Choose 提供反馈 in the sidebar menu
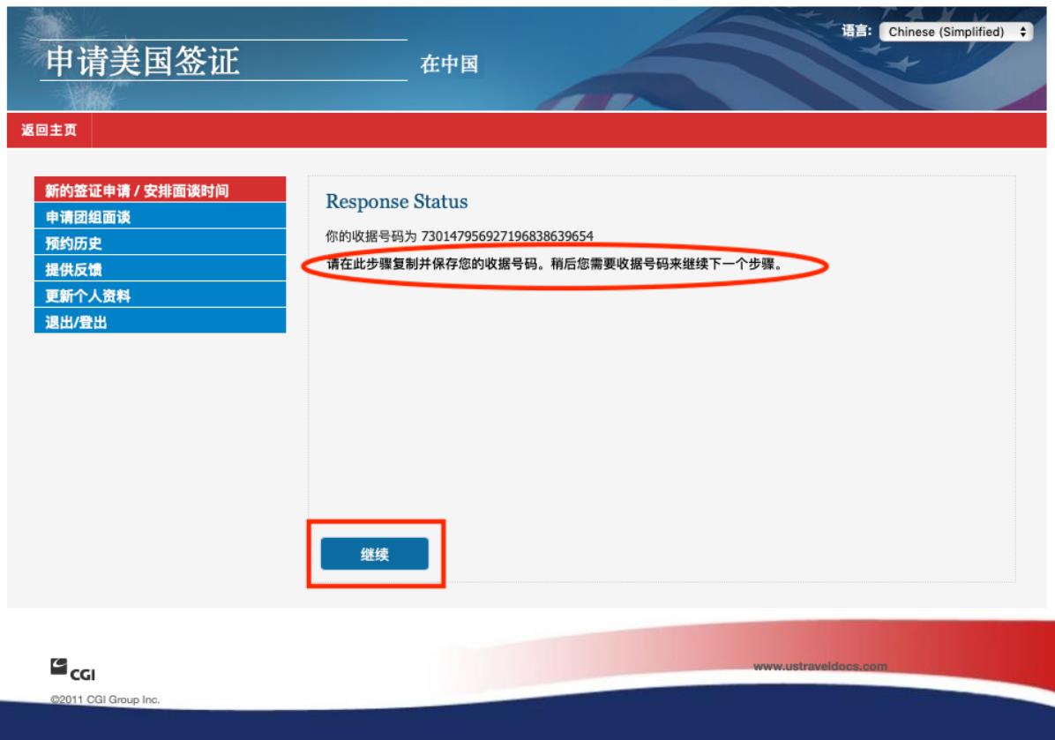The image size is (1055, 740). click(x=68, y=270)
